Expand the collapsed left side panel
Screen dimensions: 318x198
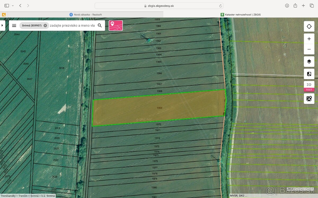coord(2,26)
